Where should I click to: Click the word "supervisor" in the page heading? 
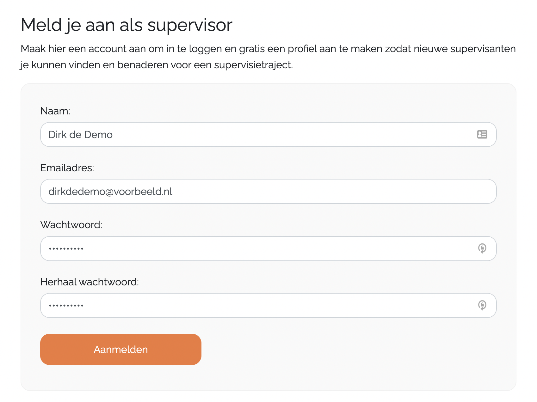[x=190, y=25]
